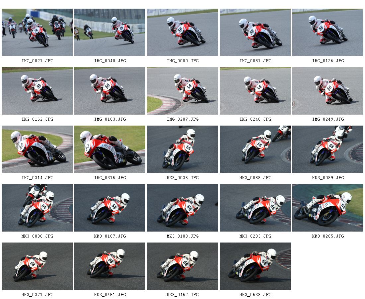
Task: Open MK3_0285.JPG with green grass
Action: coord(328,208)
